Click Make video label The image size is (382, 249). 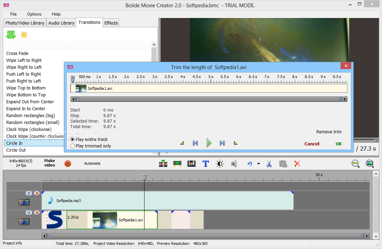49,163
